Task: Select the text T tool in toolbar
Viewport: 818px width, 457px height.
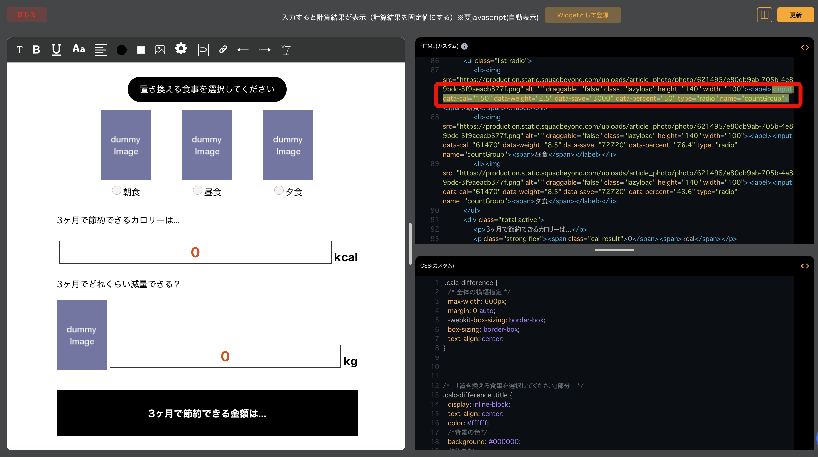Action: [x=19, y=50]
